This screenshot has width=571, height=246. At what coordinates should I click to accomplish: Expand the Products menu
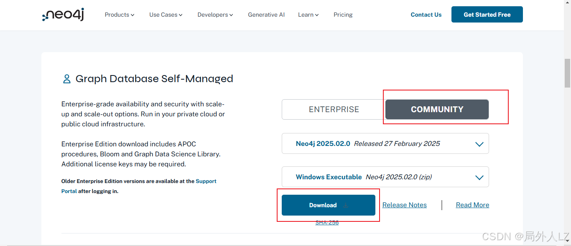(120, 15)
